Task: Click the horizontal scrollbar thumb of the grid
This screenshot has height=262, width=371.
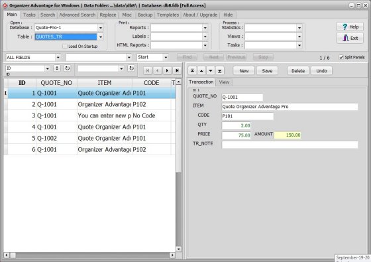Action: click(13, 255)
